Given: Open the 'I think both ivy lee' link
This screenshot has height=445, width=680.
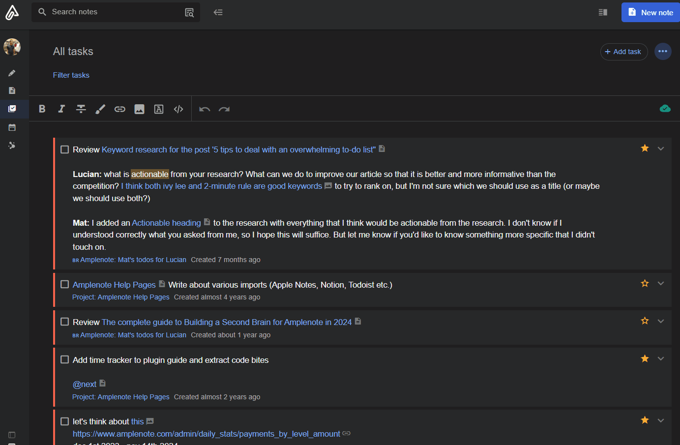Looking at the screenshot, I should point(222,186).
